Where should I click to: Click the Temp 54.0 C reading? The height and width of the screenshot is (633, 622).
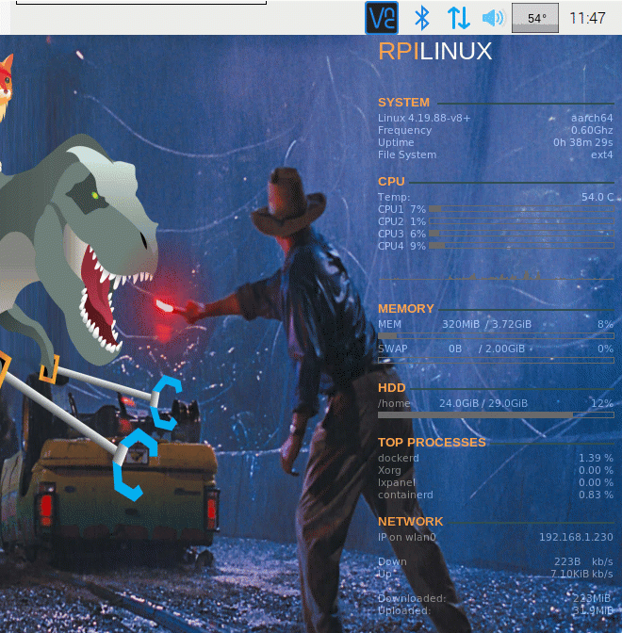click(x=597, y=197)
